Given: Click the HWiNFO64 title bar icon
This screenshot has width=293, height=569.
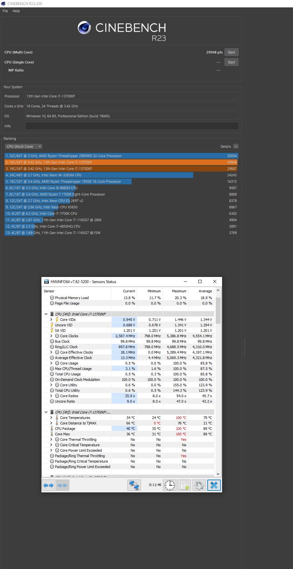Looking at the screenshot, I should (47, 281).
